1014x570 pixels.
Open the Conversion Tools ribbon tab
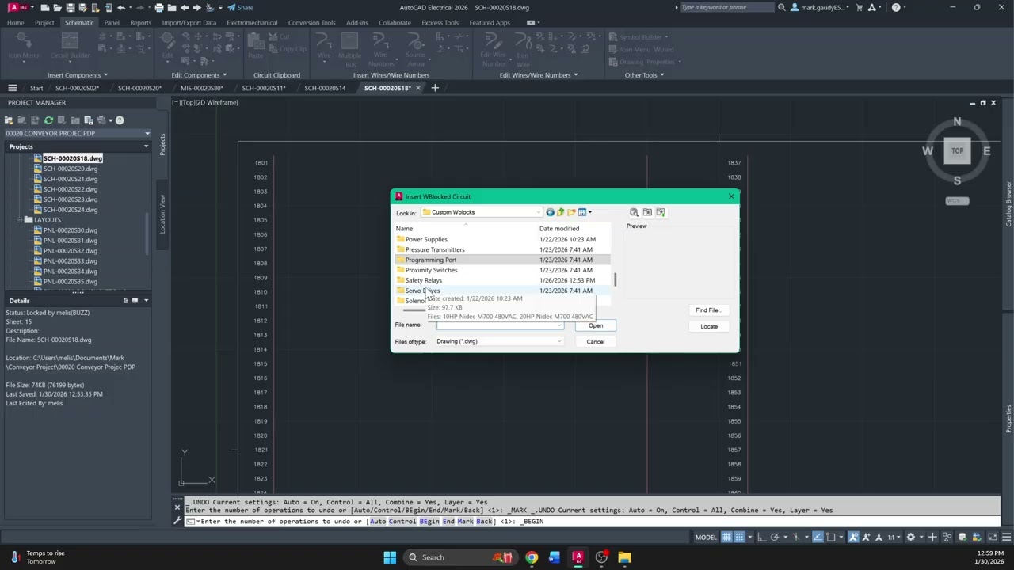(x=311, y=22)
